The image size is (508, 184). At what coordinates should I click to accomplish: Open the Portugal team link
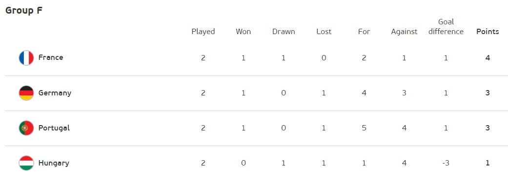coord(54,128)
